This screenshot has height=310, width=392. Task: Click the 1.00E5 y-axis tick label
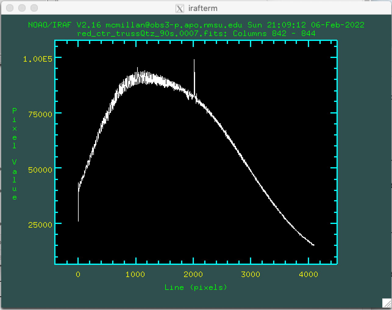38,59
